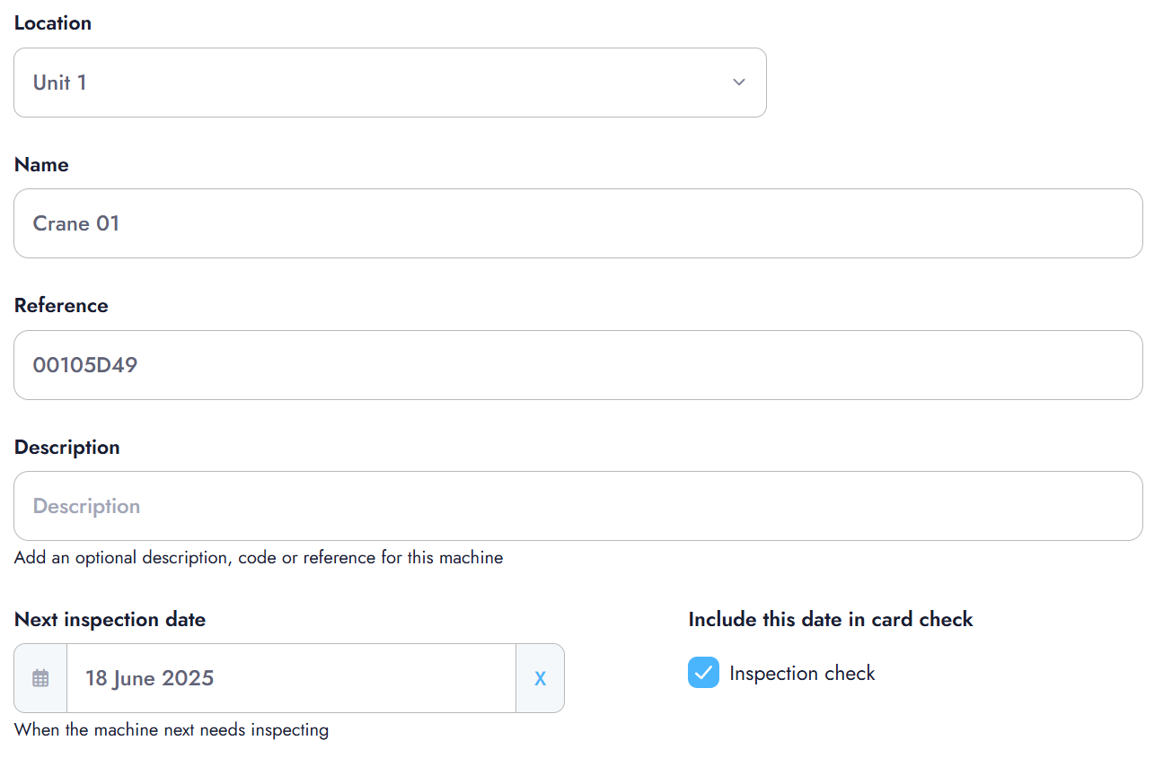Untick the blue Inspection check checkbox

pyautogui.click(x=703, y=673)
